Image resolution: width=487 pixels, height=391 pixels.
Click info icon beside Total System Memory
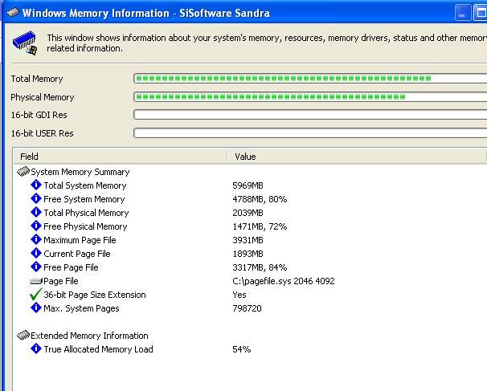tap(36, 185)
